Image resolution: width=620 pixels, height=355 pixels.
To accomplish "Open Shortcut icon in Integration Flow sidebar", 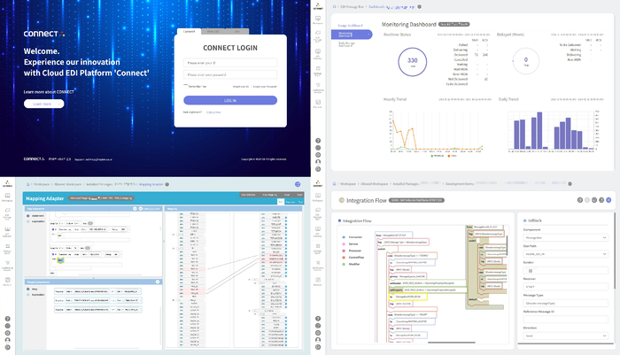I will (x=318, y=281).
